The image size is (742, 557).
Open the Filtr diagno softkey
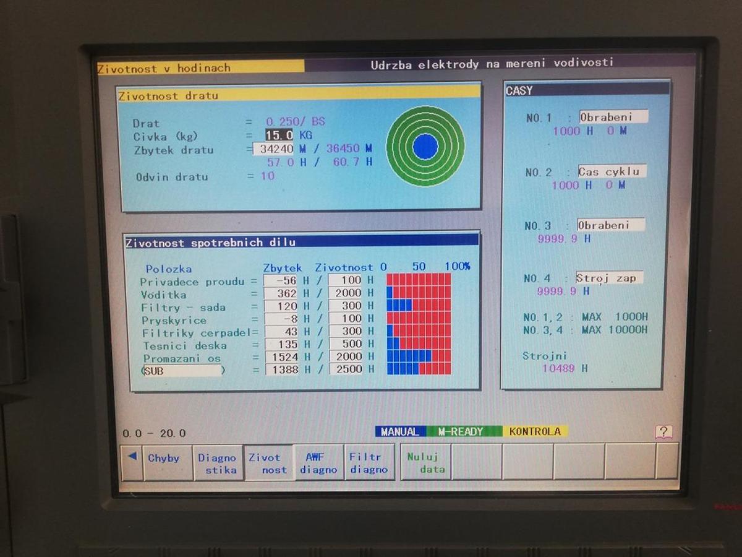tap(369, 462)
